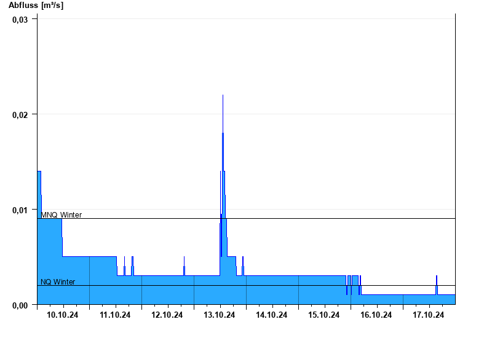Click the MNQ Winter threshold label
This screenshot has width=492, height=338.
point(61,214)
